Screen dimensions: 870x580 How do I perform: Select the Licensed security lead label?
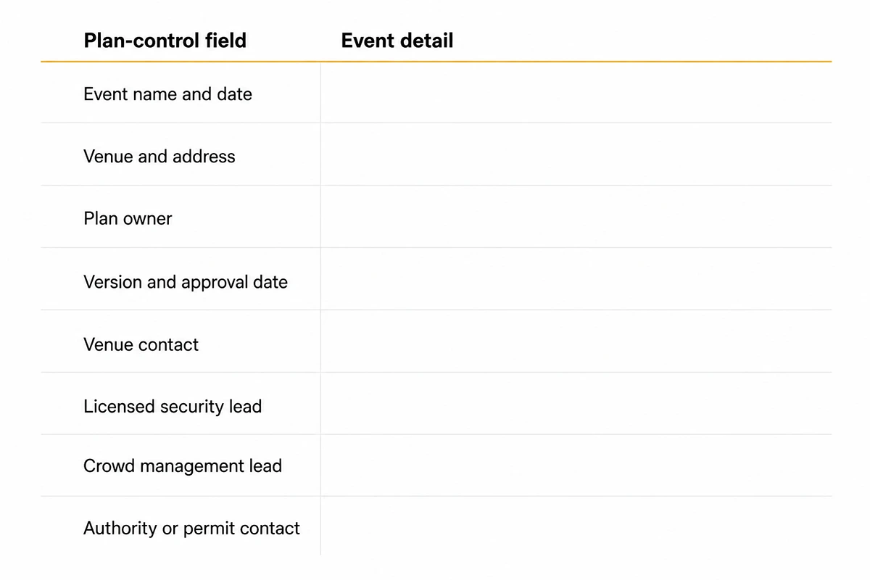click(173, 407)
